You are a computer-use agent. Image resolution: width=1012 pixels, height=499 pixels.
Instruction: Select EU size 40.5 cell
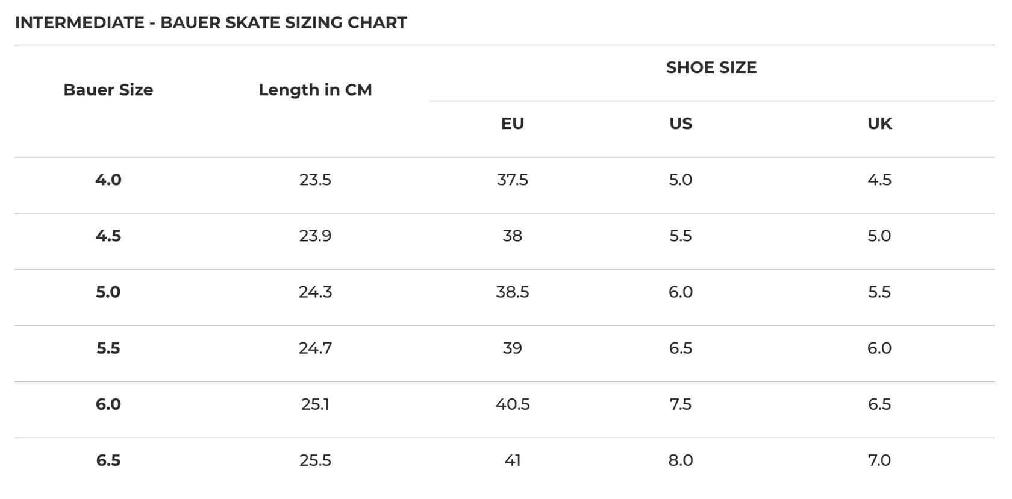tap(513, 404)
